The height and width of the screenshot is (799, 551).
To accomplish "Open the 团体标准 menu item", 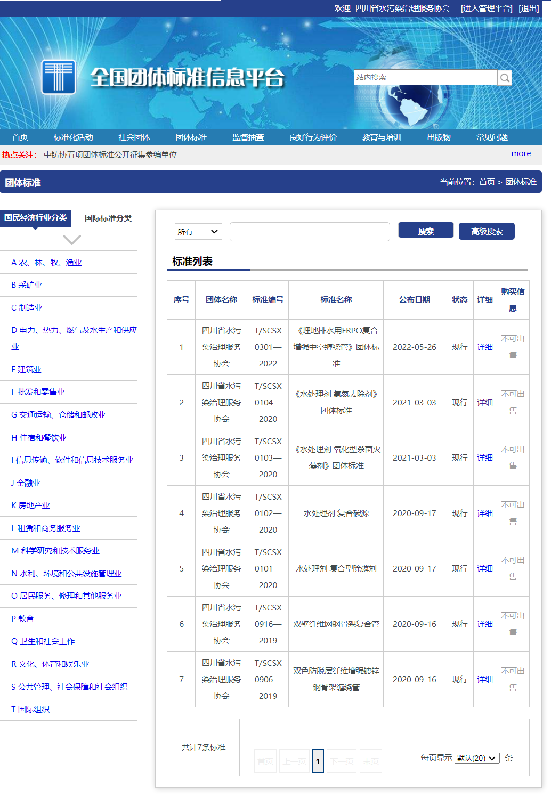I will tap(192, 137).
